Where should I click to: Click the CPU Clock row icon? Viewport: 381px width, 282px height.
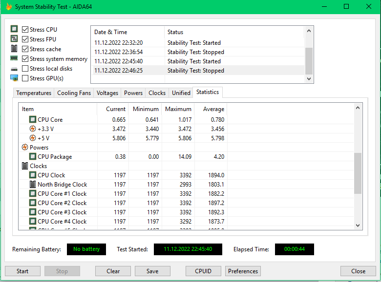click(33, 175)
